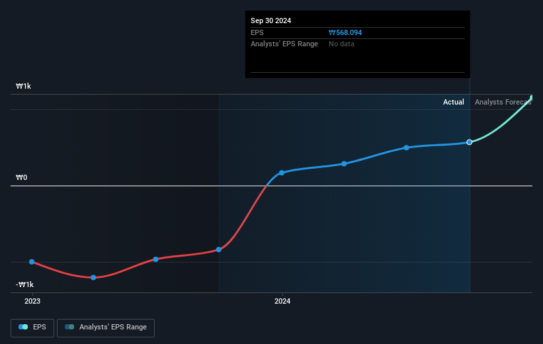Click the ₩0 y-axis label
The width and height of the screenshot is (543, 344).
coord(21,178)
